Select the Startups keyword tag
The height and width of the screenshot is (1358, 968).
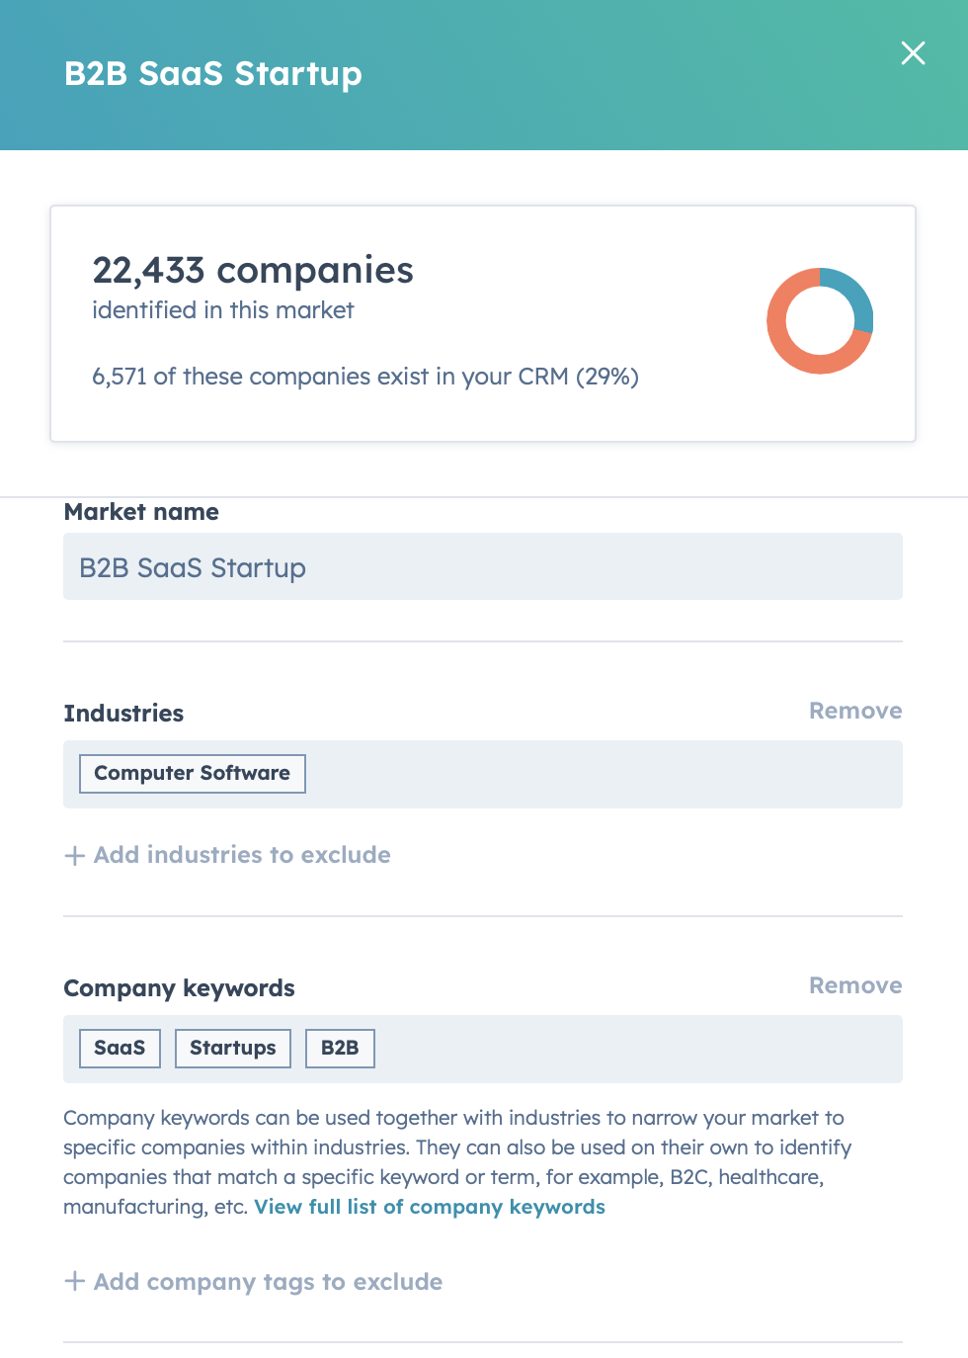coord(233,1049)
